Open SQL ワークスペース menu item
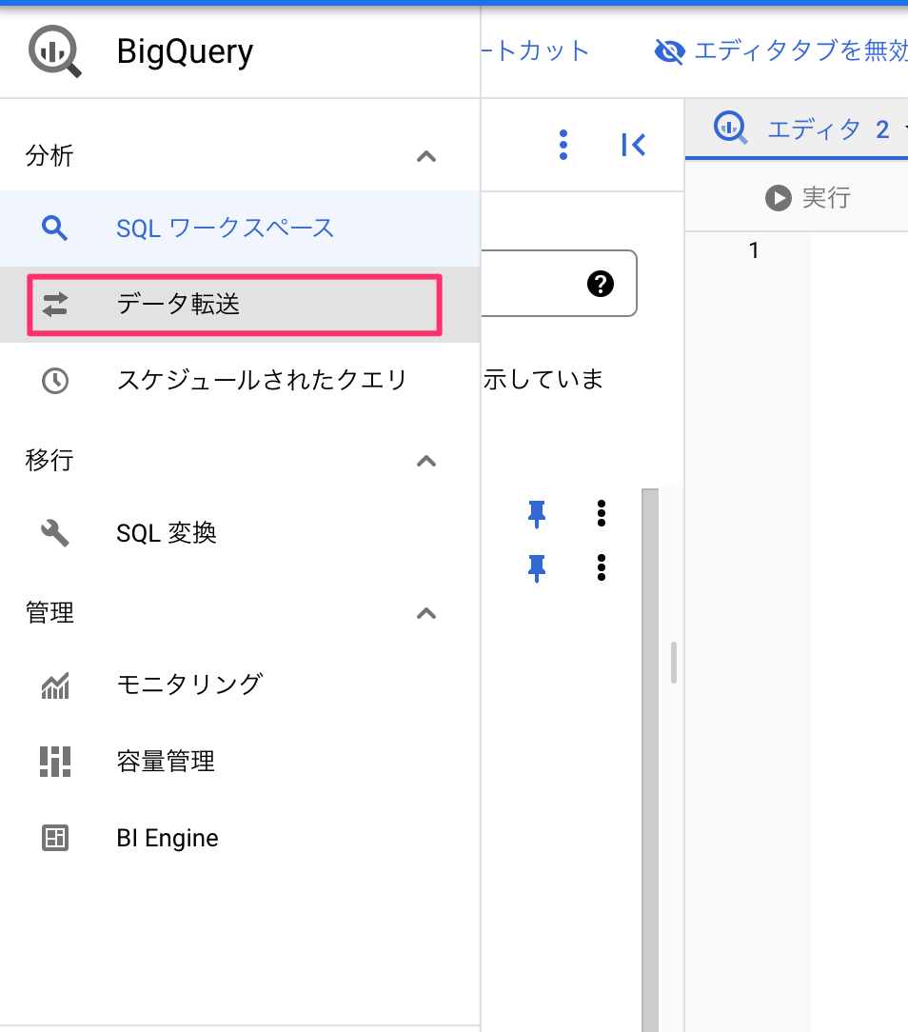Screen dimensions: 908x1032 [240, 228]
